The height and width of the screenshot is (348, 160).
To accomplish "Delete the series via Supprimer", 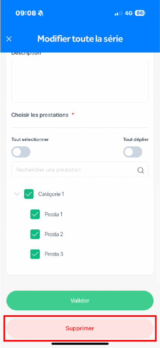I will pos(80,328).
